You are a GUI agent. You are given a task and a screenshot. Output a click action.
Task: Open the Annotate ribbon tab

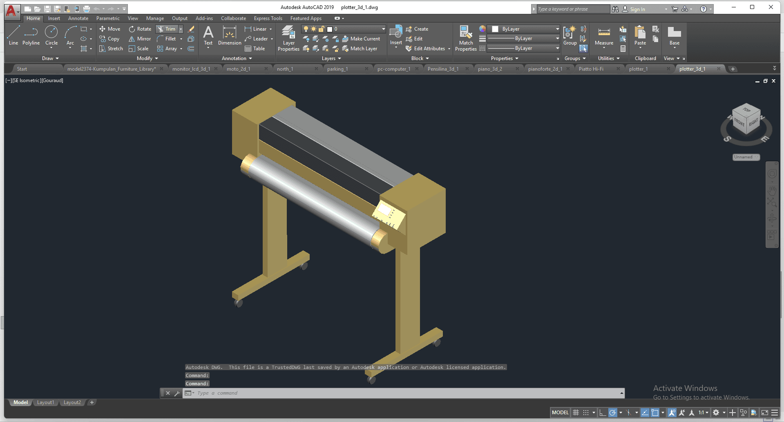point(78,18)
